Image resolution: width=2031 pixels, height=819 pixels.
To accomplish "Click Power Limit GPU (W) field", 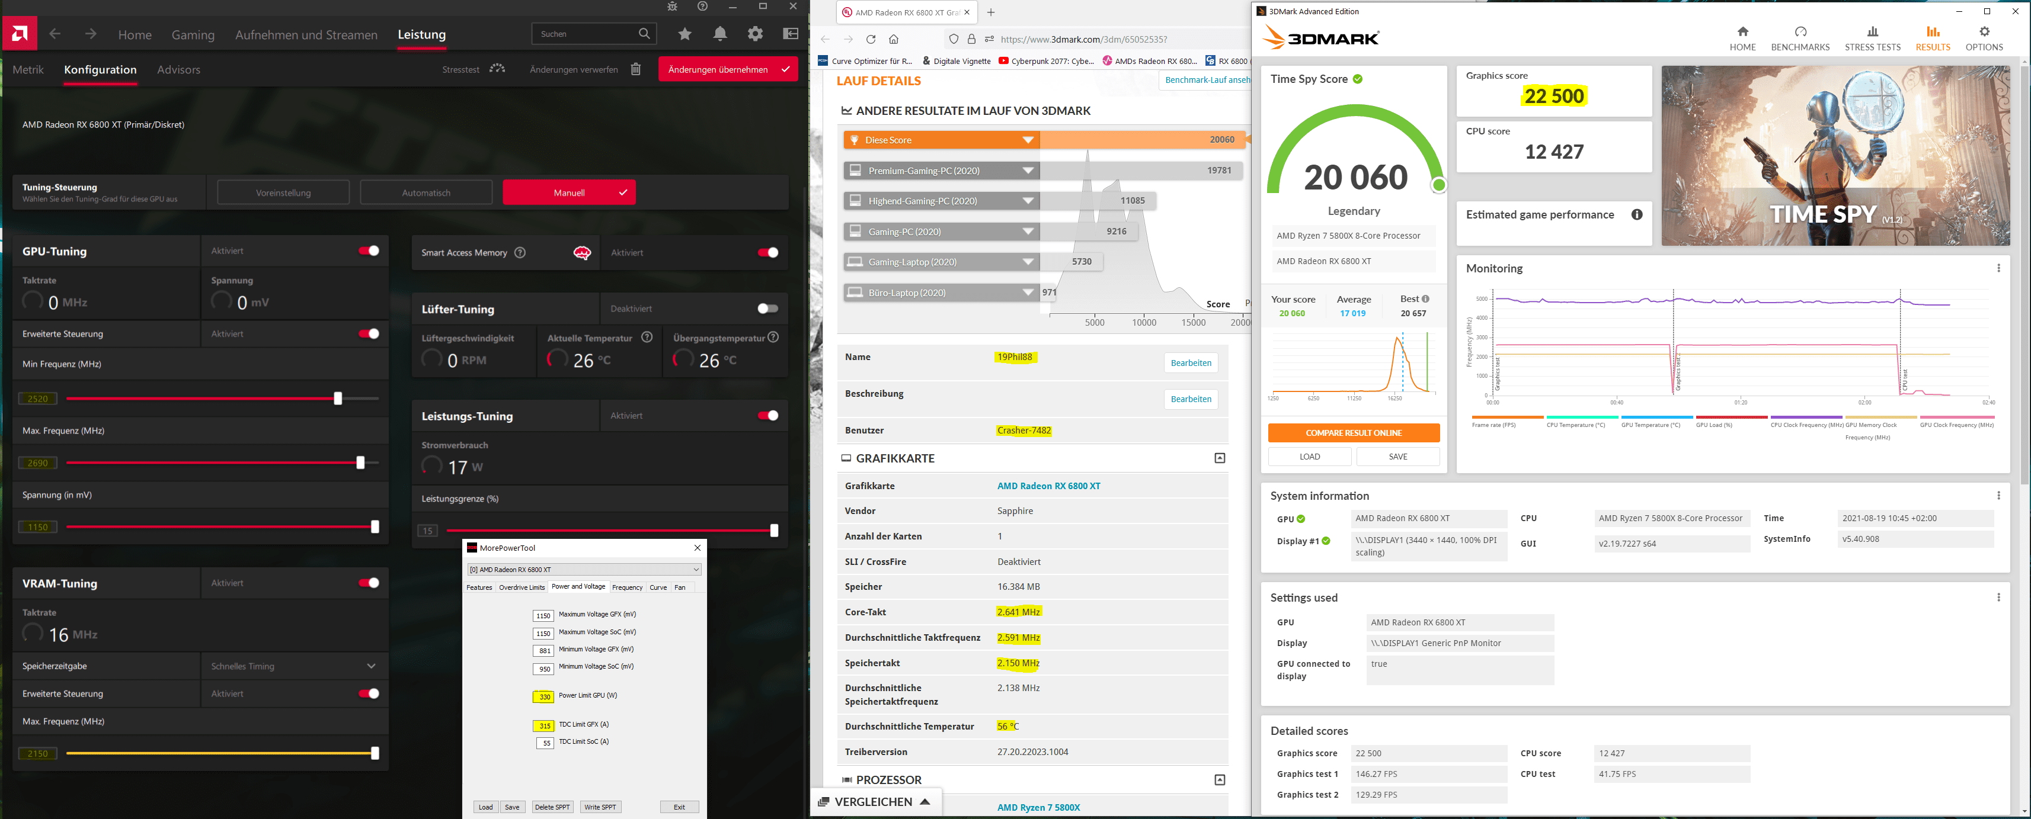I will click(x=543, y=697).
